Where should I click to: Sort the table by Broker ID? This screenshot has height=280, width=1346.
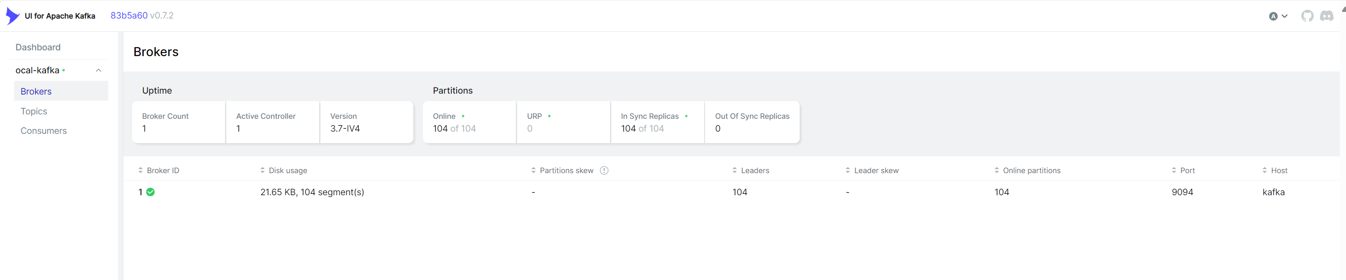(x=163, y=170)
